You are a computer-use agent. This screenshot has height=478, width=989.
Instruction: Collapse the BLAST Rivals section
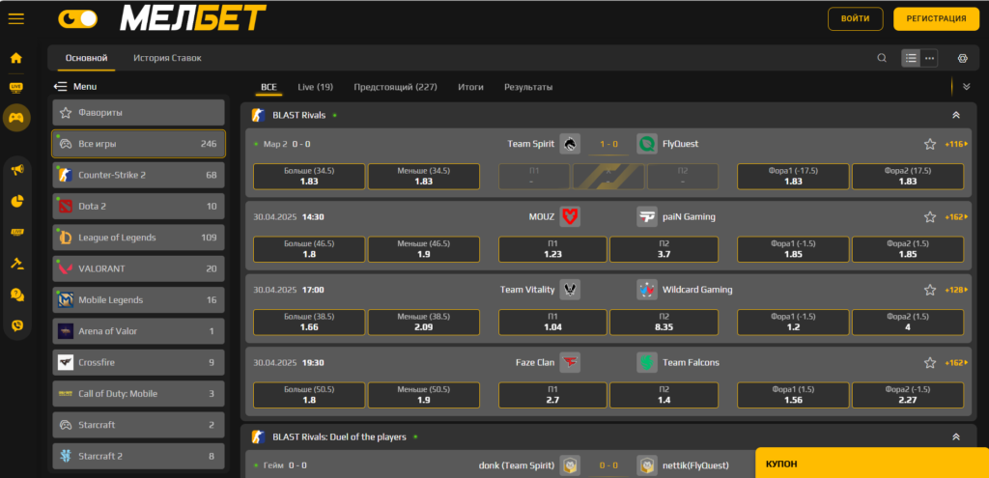pos(956,116)
